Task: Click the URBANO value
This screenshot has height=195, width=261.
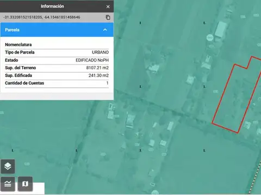Action: (100, 53)
